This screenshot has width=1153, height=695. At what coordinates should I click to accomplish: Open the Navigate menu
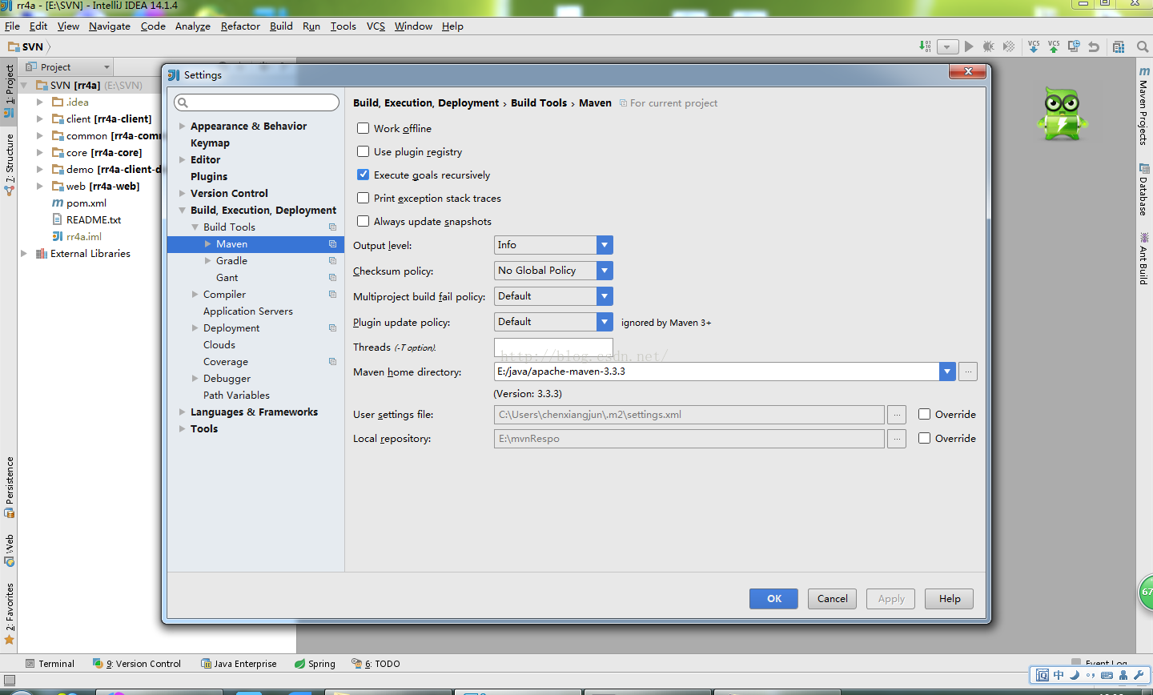click(x=110, y=26)
